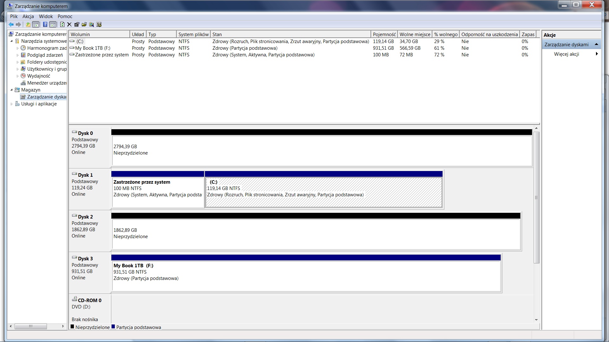The image size is (609, 342).
Task: Click the green Refresh icon in toolbar
Action: pyautogui.click(x=62, y=24)
